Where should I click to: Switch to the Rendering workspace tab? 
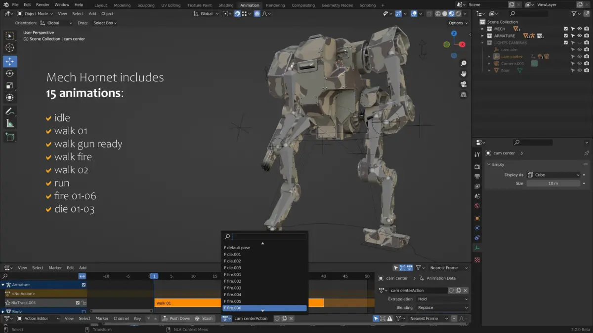point(275,5)
